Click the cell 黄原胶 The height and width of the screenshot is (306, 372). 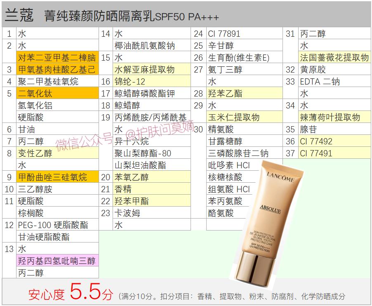coord(334,69)
